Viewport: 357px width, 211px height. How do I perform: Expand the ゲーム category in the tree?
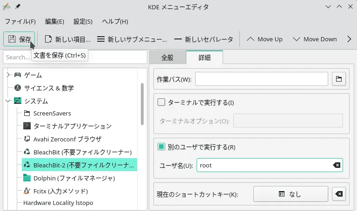(x=8, y=75)
